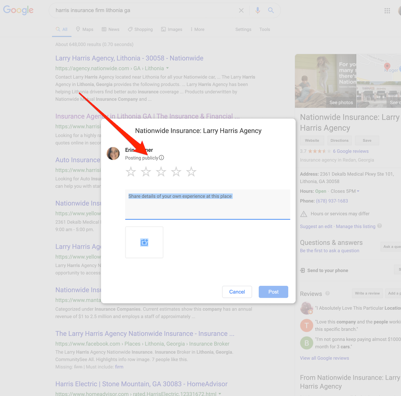The width and height of the screenshot is (401, 396).
Task: Post the review
Action: (x=273, y=292)
